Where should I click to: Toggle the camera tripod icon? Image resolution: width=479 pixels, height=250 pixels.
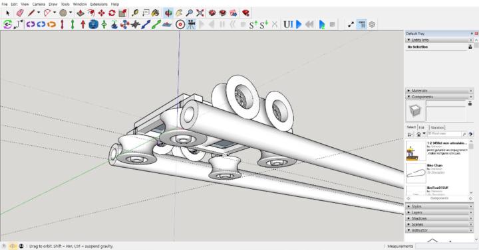[191, 25]
